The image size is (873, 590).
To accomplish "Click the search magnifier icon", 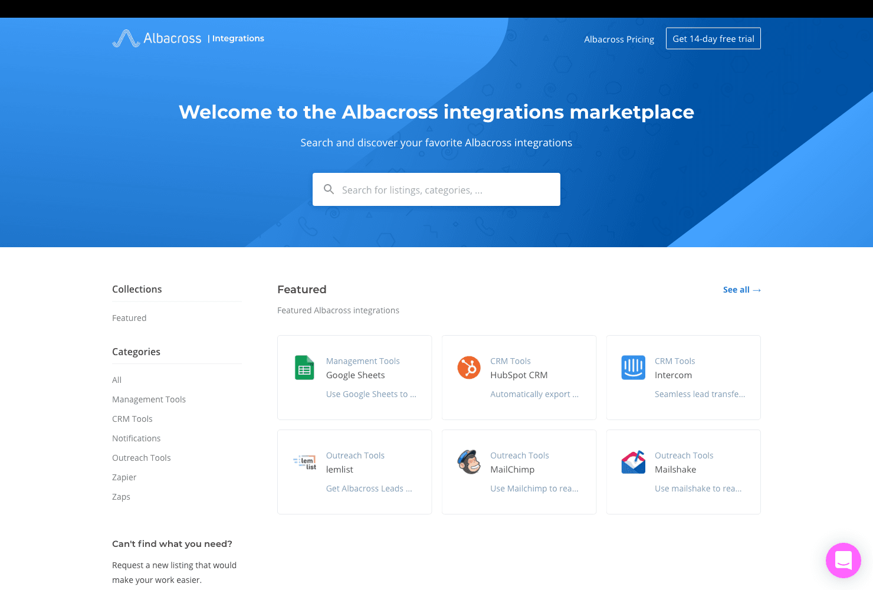I will (x=329, y=189).
